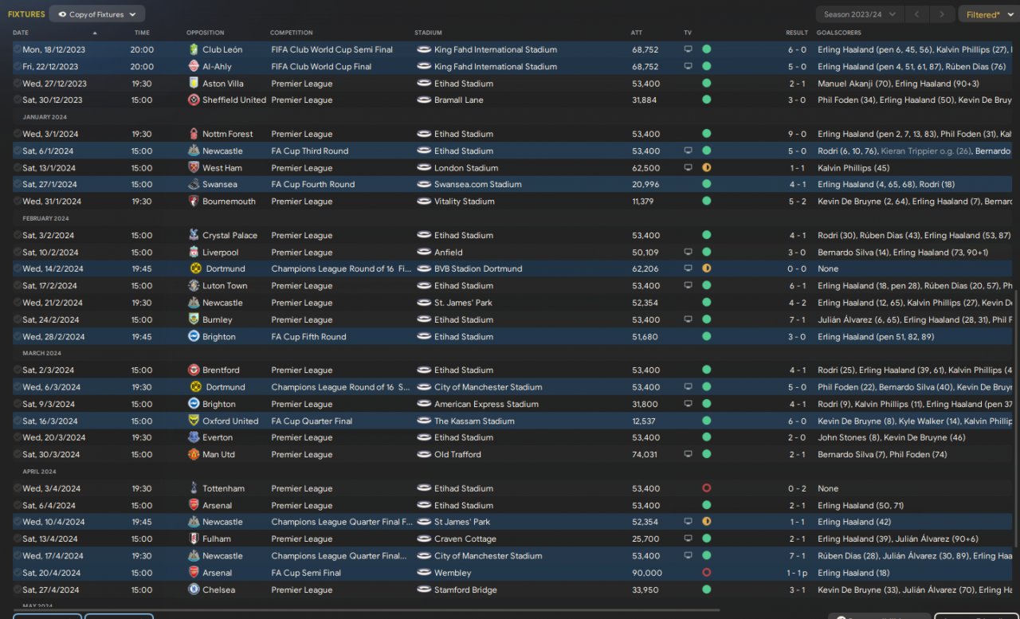Image resolution: width=1020 pixels, height=619 pixels.
Task: Open the Copy of Fixtures view dropdown
Action: [97, 14]
